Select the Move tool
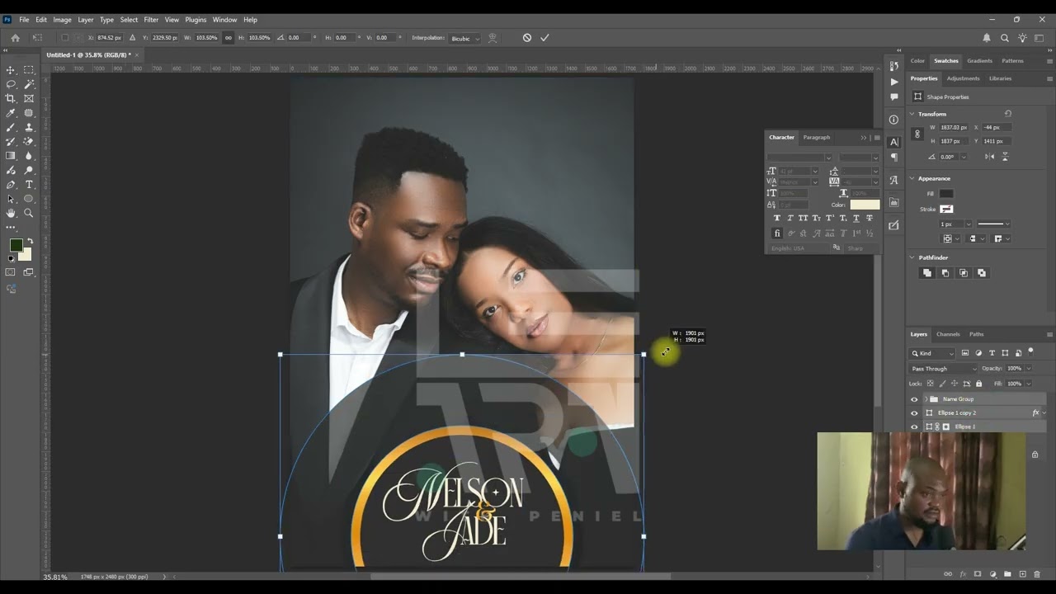This screenshot has width=1056, height=594. [11, 70]
